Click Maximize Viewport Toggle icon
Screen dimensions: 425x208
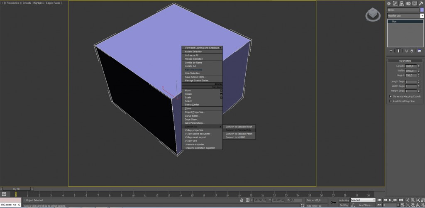pos(423,205)
